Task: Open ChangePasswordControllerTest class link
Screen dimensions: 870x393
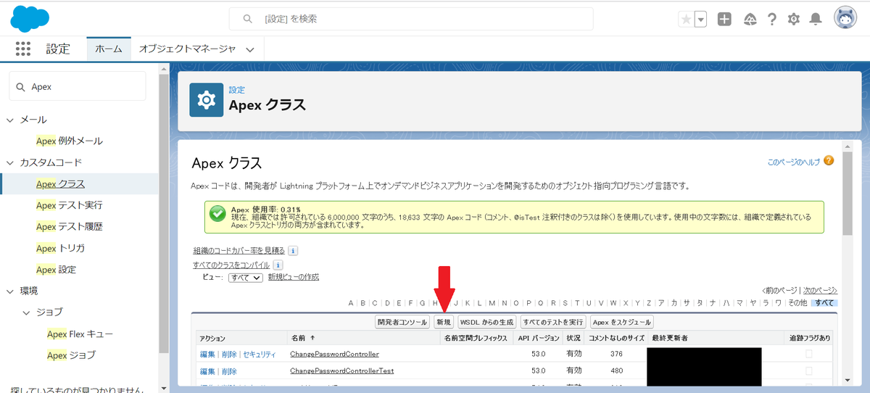Action: pos(341,371)
